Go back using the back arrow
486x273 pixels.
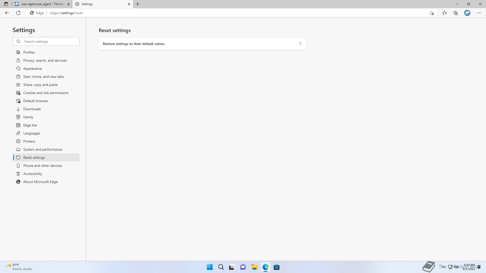click(7, 13)
